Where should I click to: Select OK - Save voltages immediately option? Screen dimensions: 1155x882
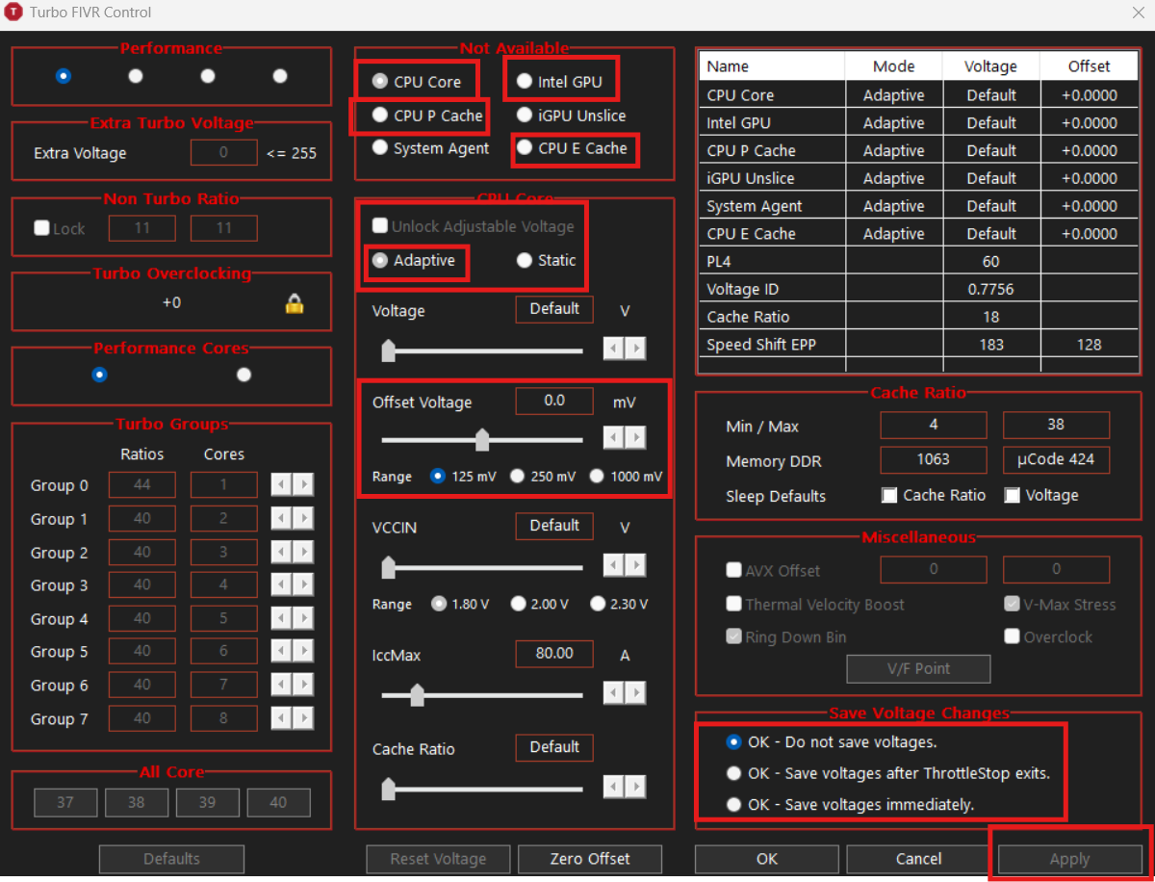point(734,804)
